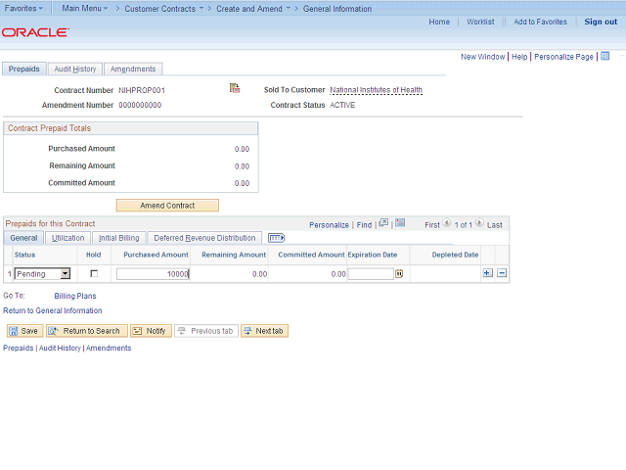The image size is (626, 470).
Task: Click the Amend Contract button
Action: pos(167,206)
